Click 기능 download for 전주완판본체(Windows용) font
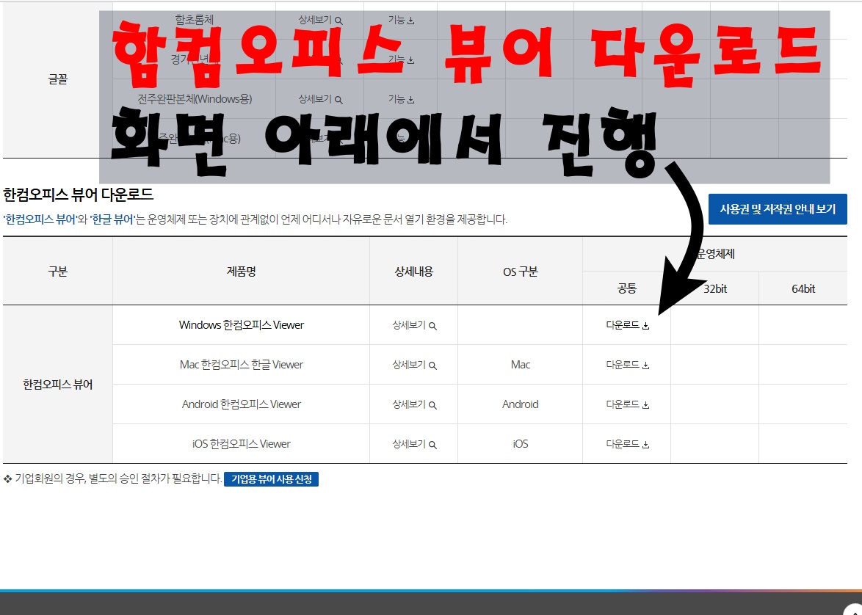Image resolution: width=862 pixels, height=615 pixels. coord(401,99)
